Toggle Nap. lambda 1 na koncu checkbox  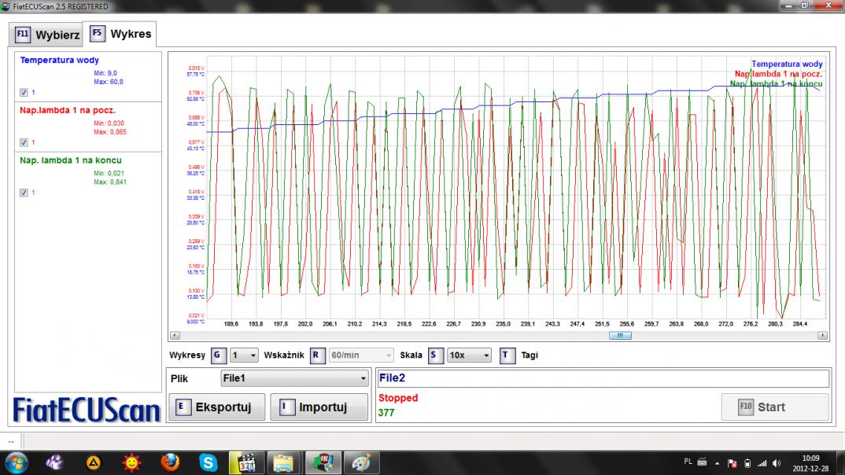tap(24, 192)
